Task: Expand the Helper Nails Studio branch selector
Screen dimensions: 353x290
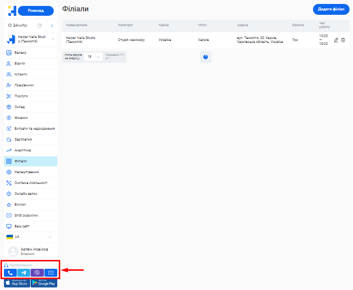Action: pos(53,39)
